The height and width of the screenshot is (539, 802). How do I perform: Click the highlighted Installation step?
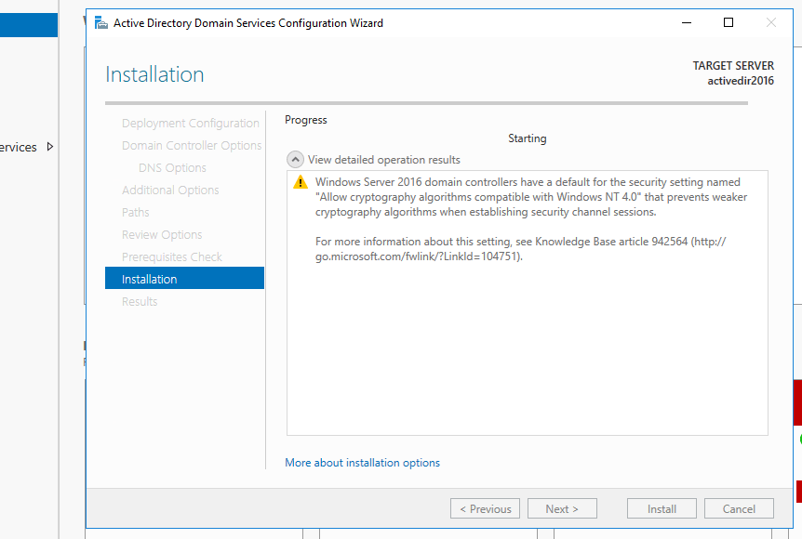pyautogui.click(x=184, y=279)
